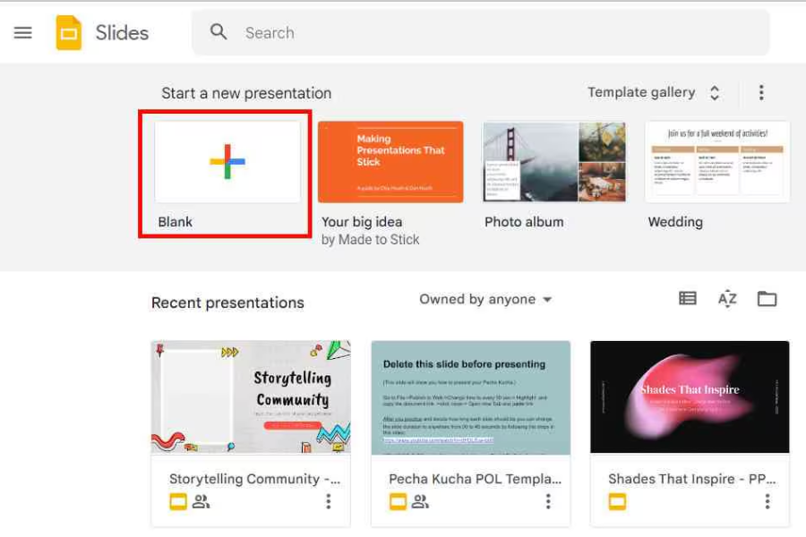Open the Pecha Kucha POL Template presentation
The width and height of the screenshot is (806, 537).
pyautogui.click(x=470, y=397)
